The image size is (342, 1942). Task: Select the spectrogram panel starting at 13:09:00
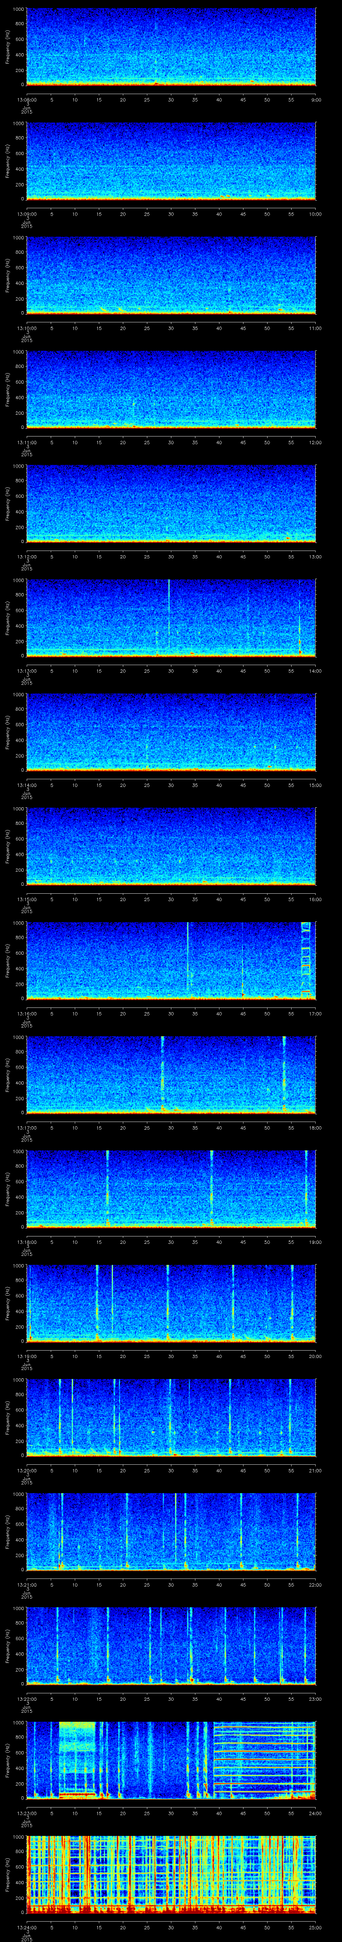(x=171, y=161)
